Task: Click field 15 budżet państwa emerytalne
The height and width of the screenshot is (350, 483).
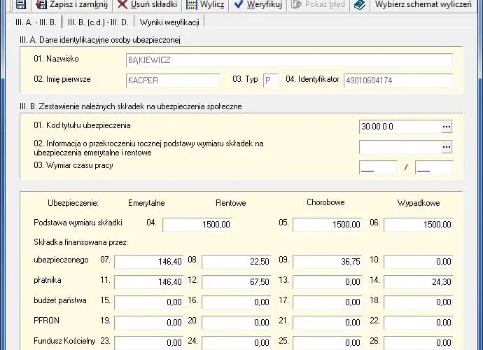Action: coord(149,302)
